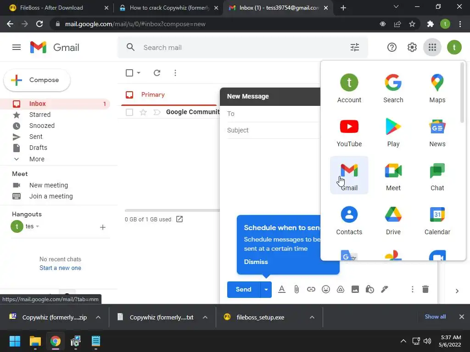Open Account app in apps panel
The height and width of the screenshot is (352, 470).
click(x=349, y=88)
